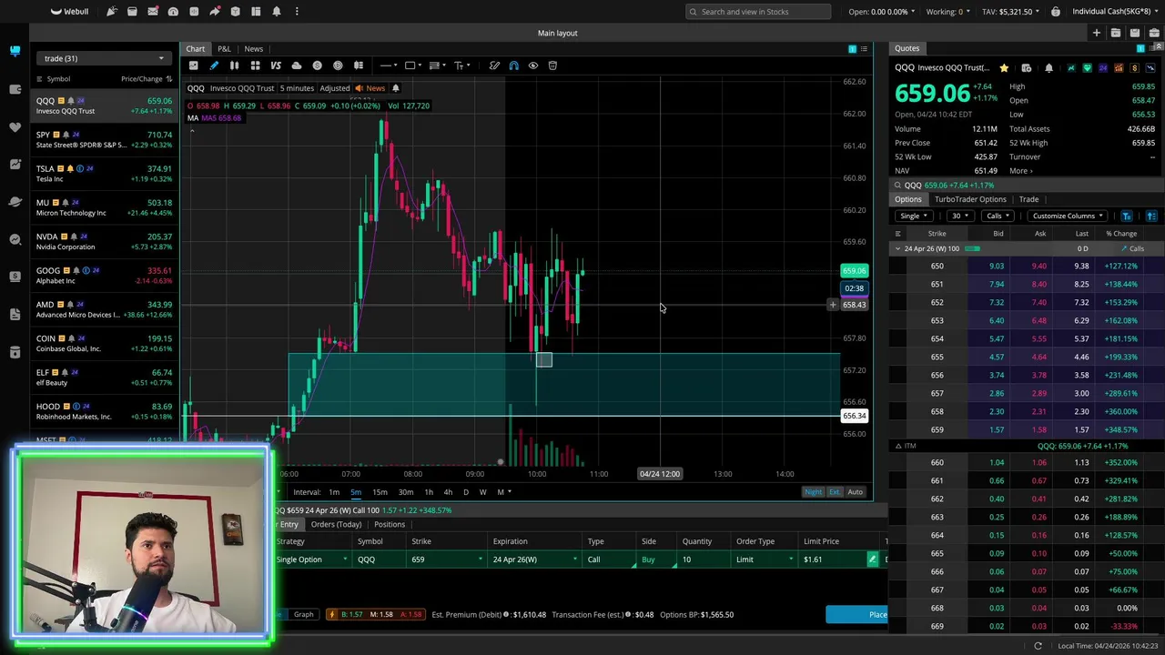The width and height of the screenshot is (1165, 655).
Task: Click the Quantity field showing 10
Action: click(705, 559)
